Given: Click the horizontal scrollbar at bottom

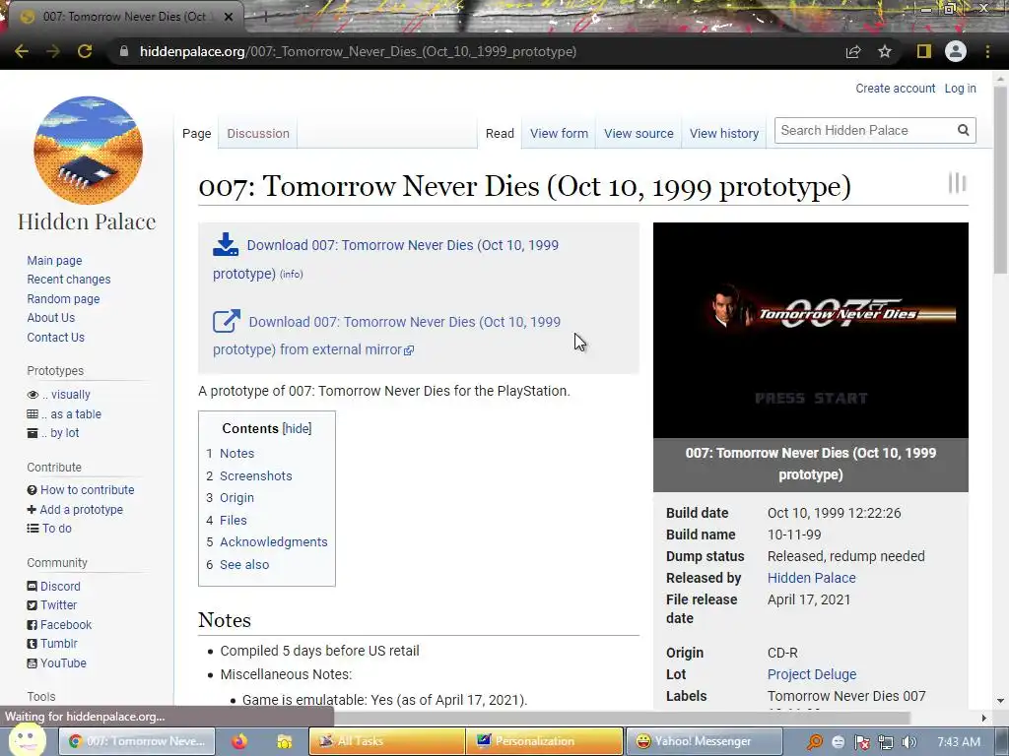Looking at the screenshot, I should pos(622,718).
